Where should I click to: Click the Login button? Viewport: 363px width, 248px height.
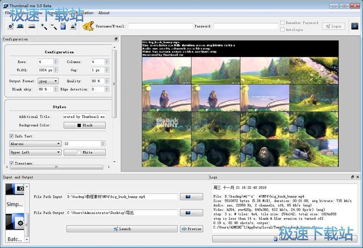point(333,26)
